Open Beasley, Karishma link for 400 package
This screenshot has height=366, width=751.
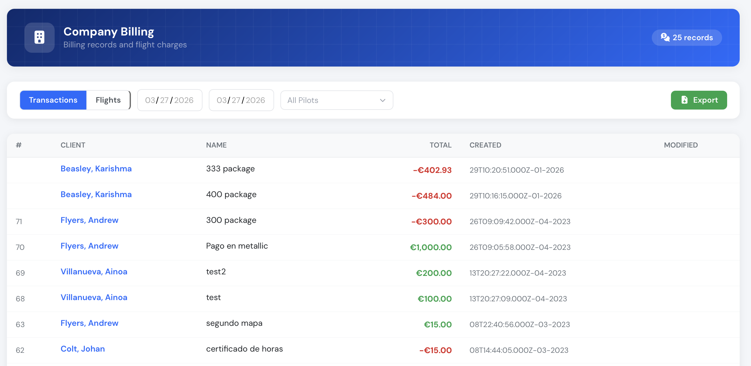tap(96, 194)
